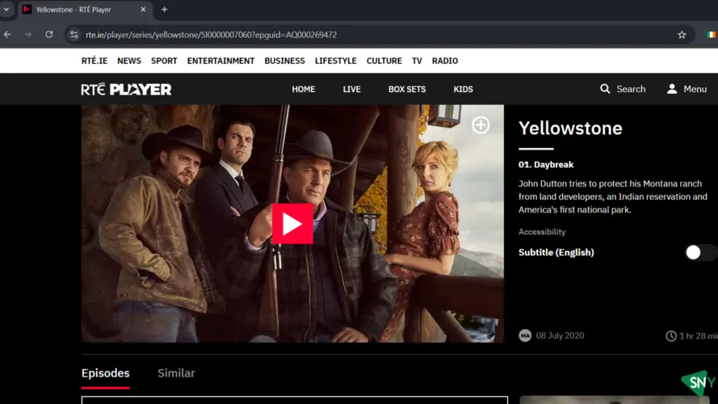Screen dimensions: 718x404
Task: Play the Yellowstone Daybreak episode
Action: point(292,224)
